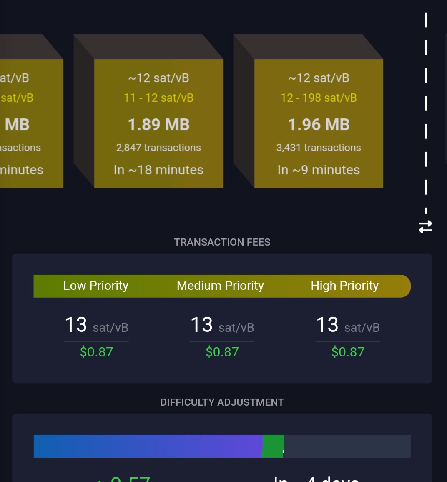Select the Low Priority 13 sat/vB value

tap(96, 325)
